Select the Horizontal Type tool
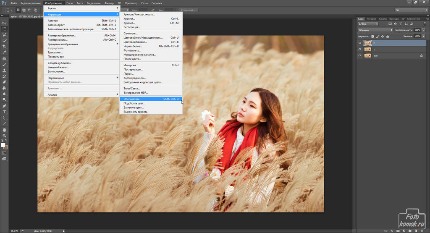 (4, 112)
